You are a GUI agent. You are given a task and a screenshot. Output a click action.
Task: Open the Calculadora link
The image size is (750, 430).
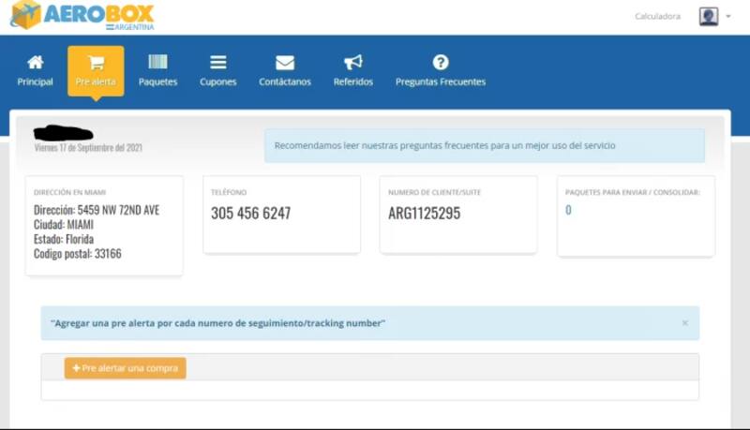(x=657, y=16)
